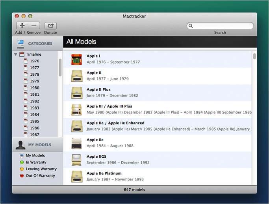Click the Add (plus) toolbar button
Viewport: 269px width, 204px height.
(x=22, y=25)
